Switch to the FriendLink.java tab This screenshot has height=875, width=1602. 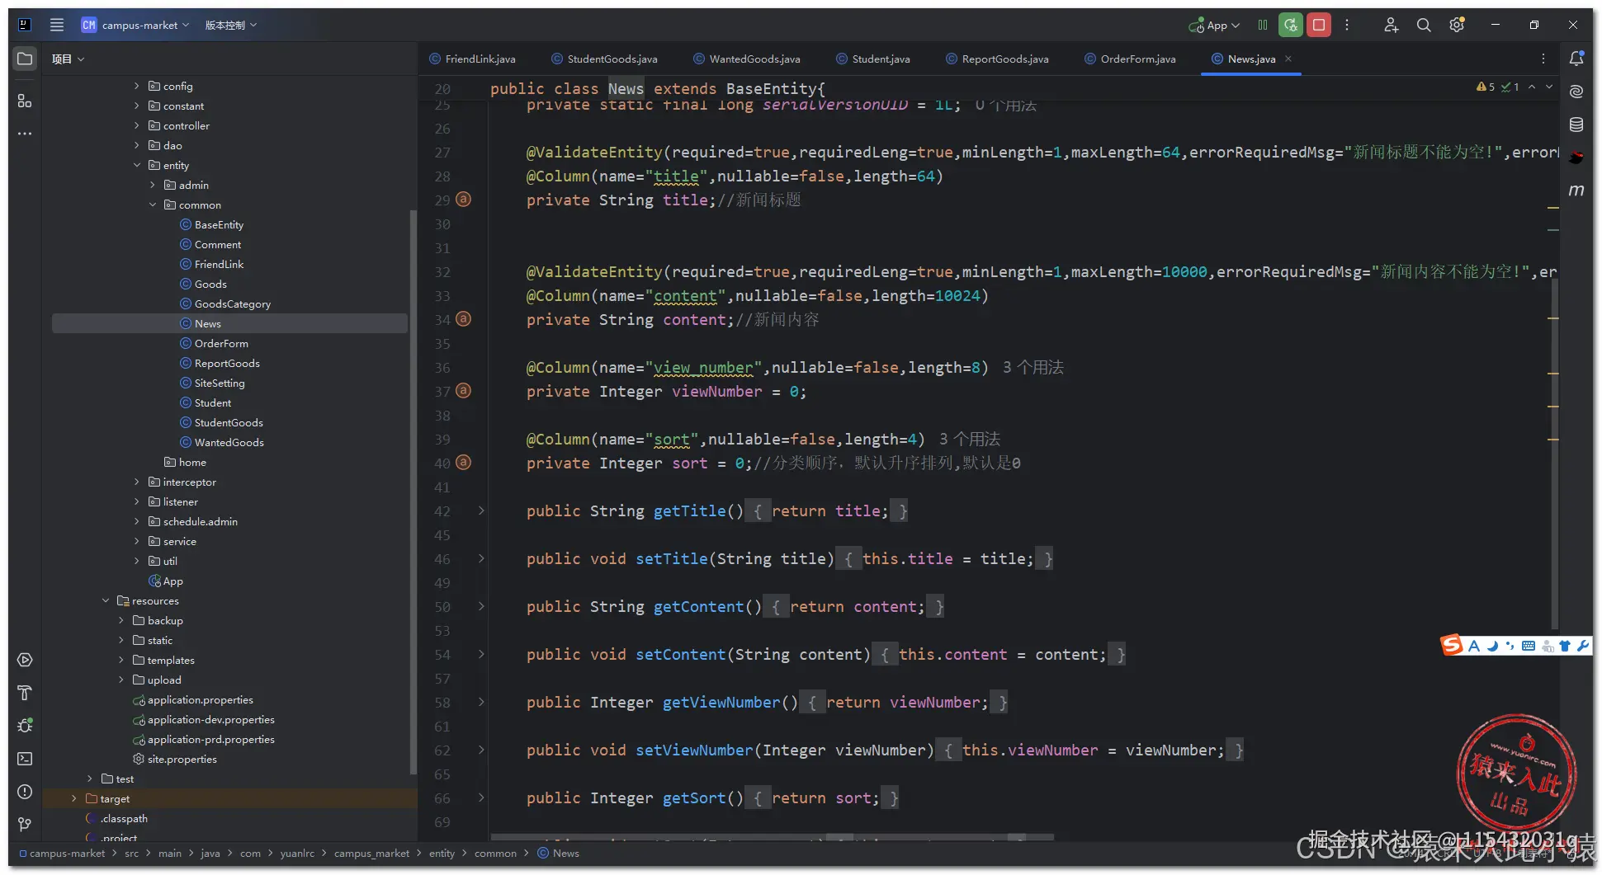point(473,59)
